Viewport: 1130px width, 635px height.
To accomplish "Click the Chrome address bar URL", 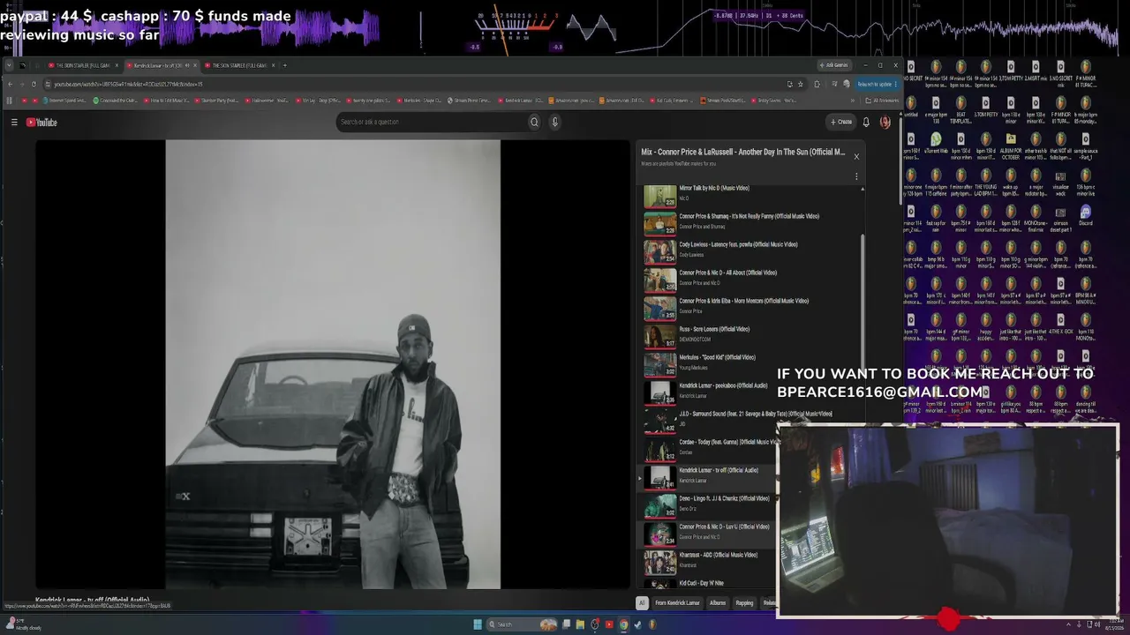I will coord(128,84).
